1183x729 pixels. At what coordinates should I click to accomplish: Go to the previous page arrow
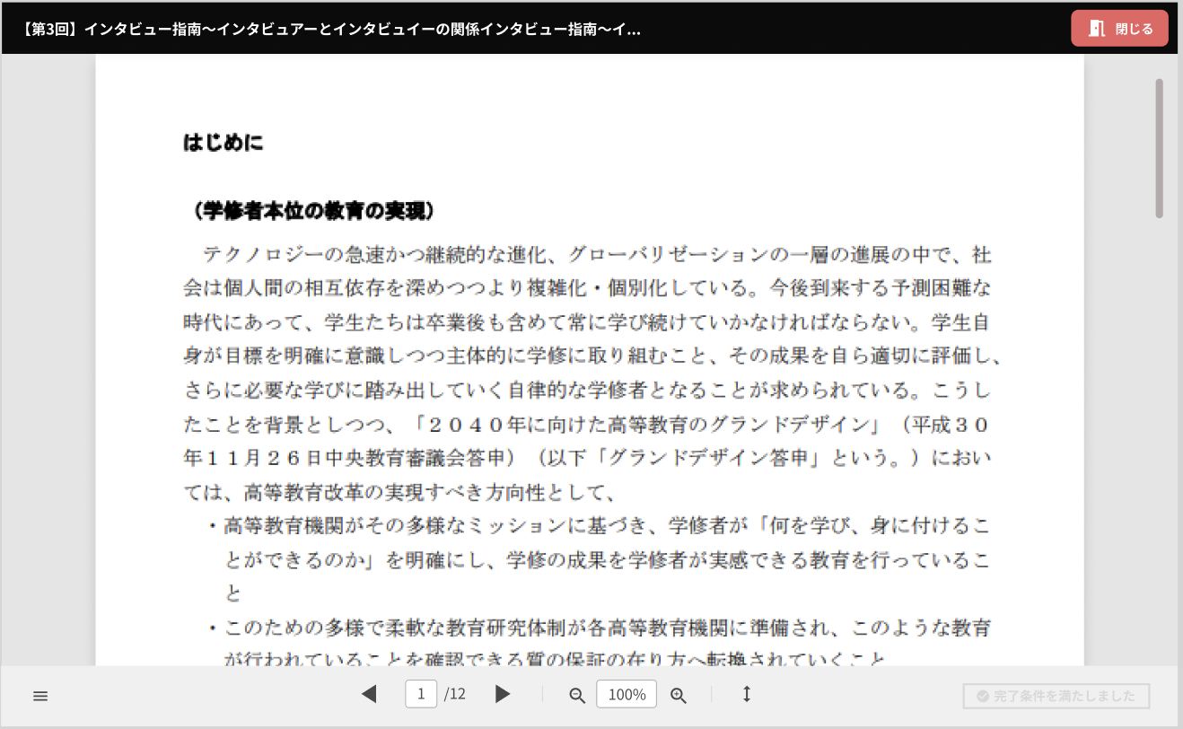369,694
